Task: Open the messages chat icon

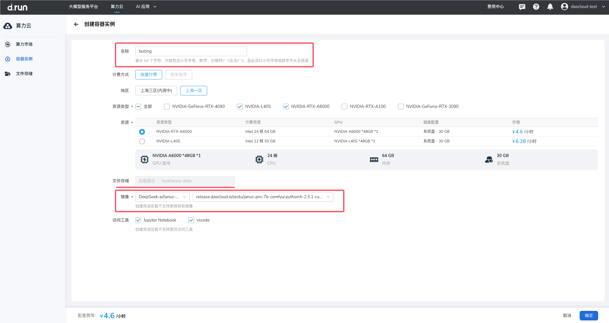Action: click(522, 7)
